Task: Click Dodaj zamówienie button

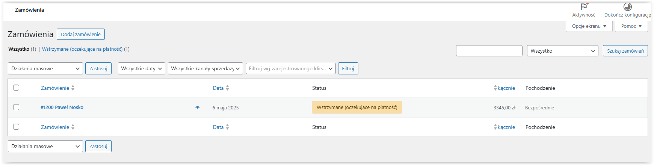Action: (81, 34)
